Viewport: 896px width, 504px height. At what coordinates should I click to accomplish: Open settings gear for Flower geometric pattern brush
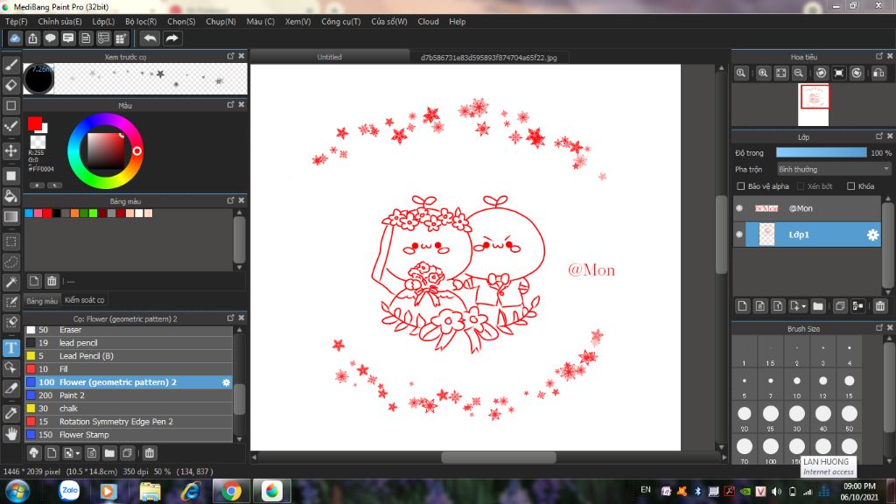point(227,382)
